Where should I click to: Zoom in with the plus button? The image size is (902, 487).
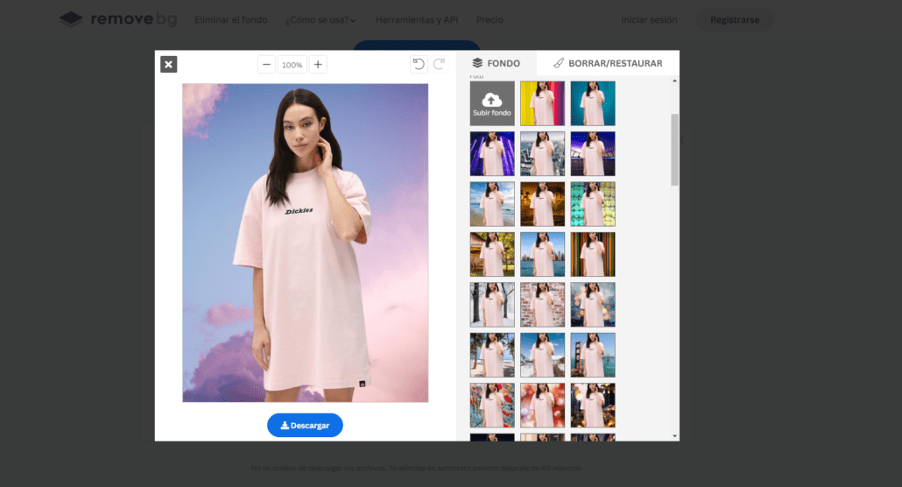[318, 65]
